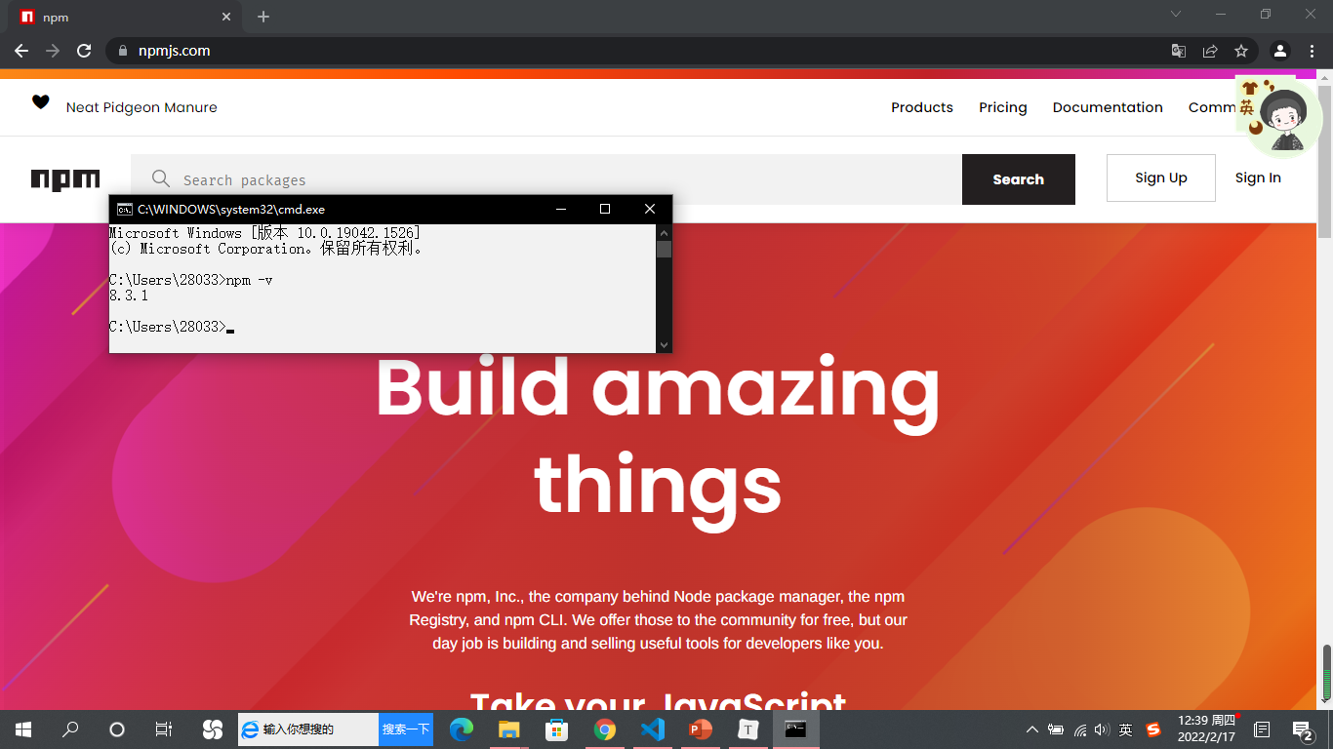Image resolution: width=1333 pixels, height=749 pixels.
Task: Open Cortana from the taskbar circle
Action: tap(117, 729)
